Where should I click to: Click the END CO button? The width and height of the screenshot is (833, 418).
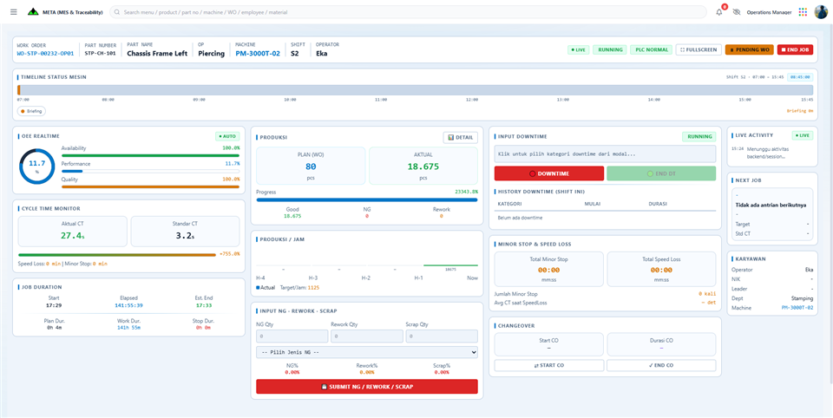click(661, 365)
